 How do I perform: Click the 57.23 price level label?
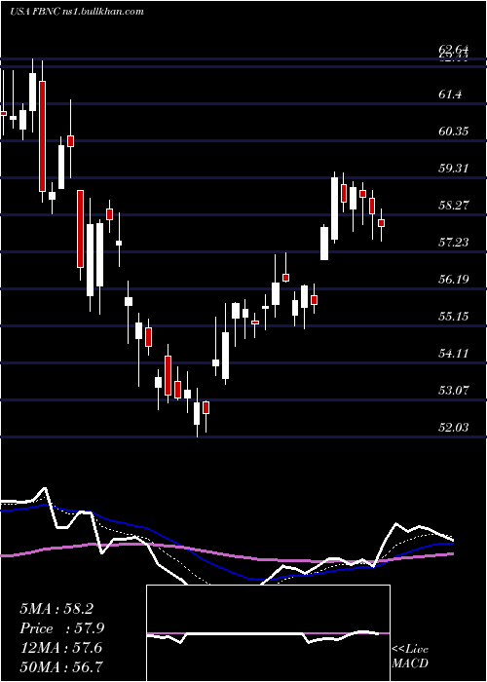tap(454, 242)
